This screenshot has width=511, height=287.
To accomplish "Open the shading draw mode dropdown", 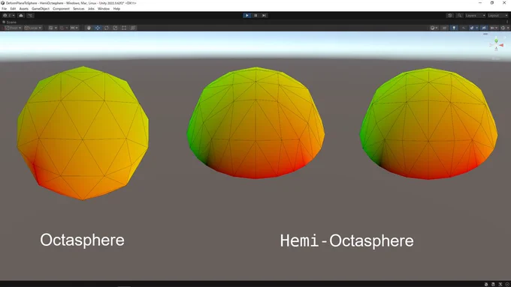I will coord(434,28).
